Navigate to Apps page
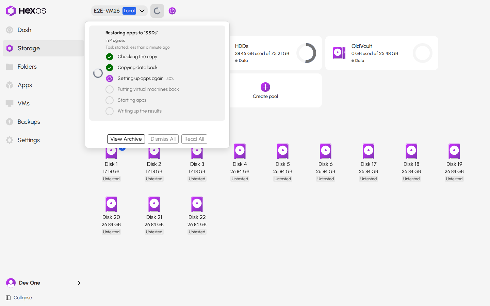 [44, 85]
